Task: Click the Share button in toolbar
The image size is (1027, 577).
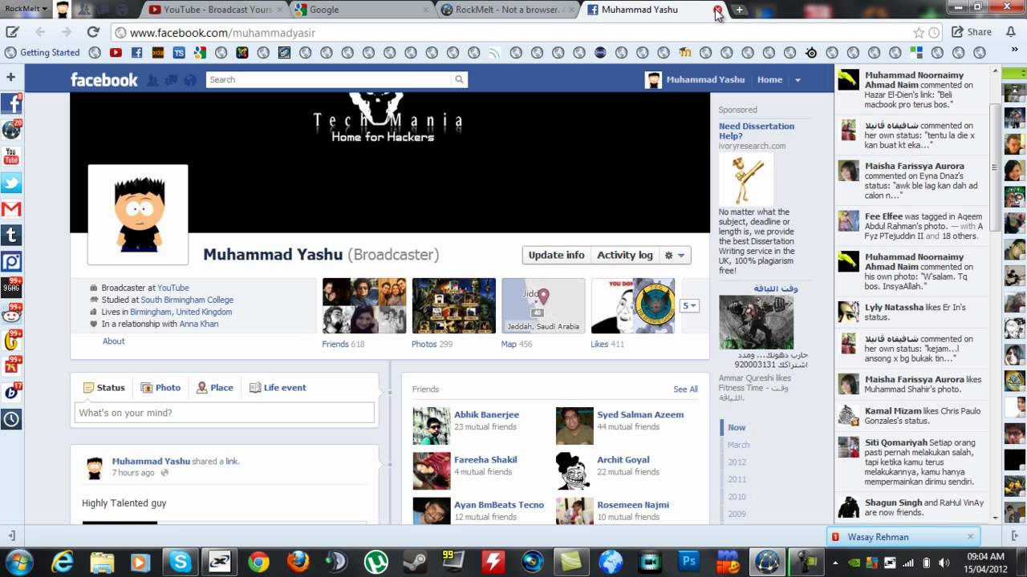Action: pos(972,32)
